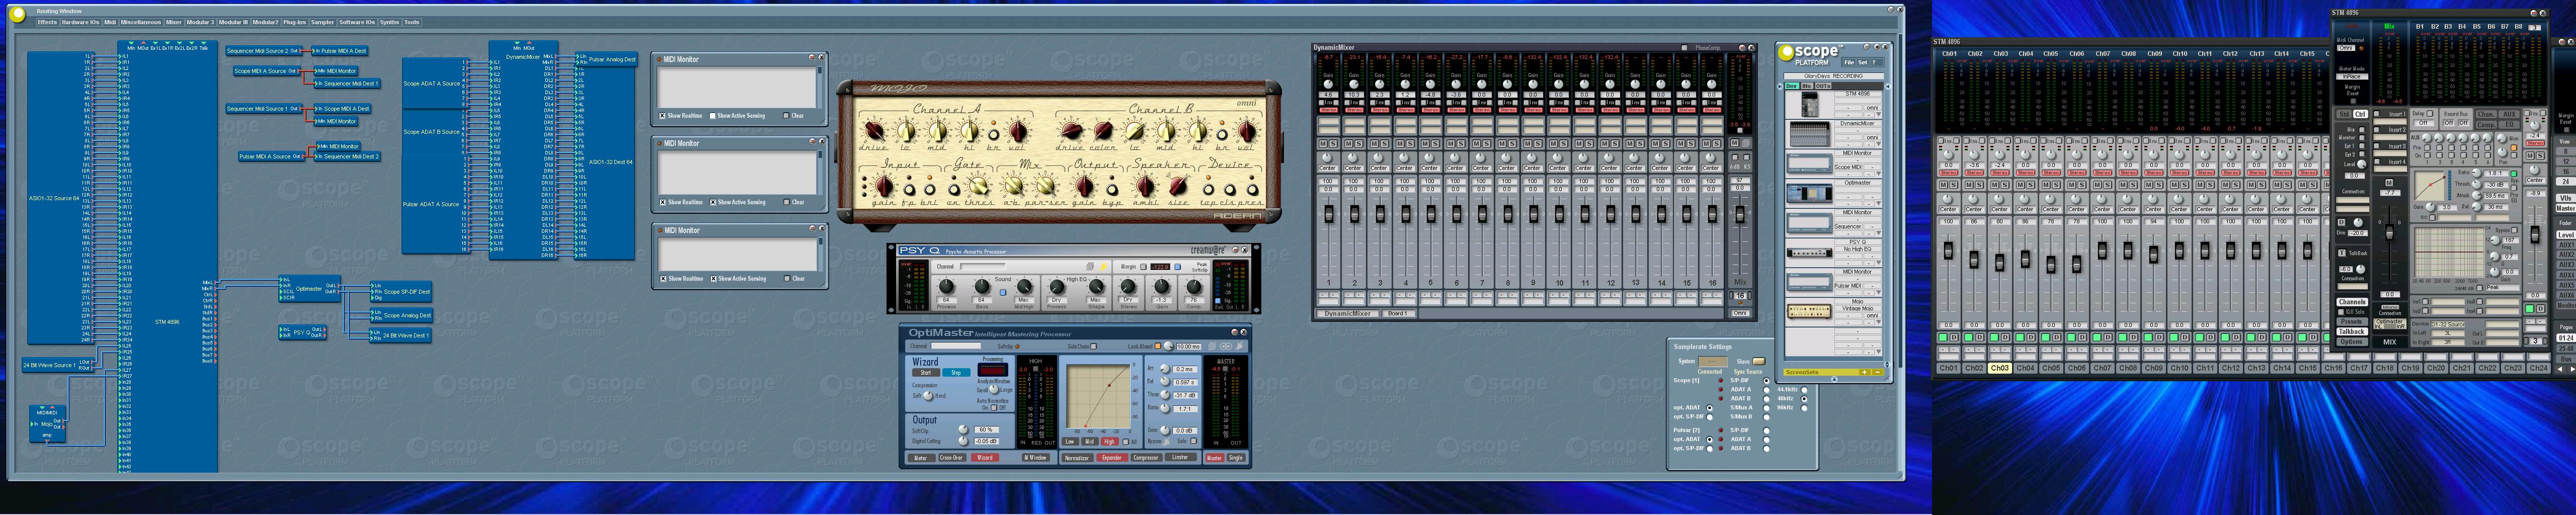Image resolution: width=2576 pixels, height=515 pixels.
Task: Click OptiMaster Softclip output knob
Action: (963, 430)
